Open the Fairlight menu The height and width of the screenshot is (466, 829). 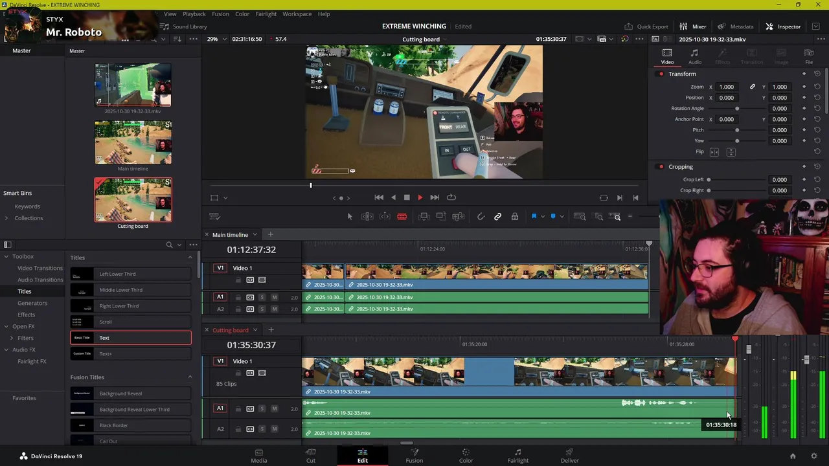tap(266, 14)
